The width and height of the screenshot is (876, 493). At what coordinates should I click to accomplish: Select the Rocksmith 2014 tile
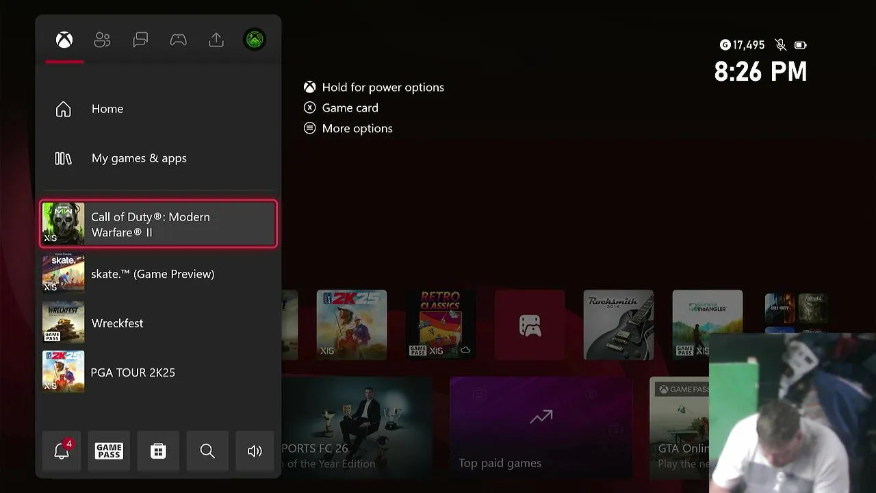tap(619, 325)
